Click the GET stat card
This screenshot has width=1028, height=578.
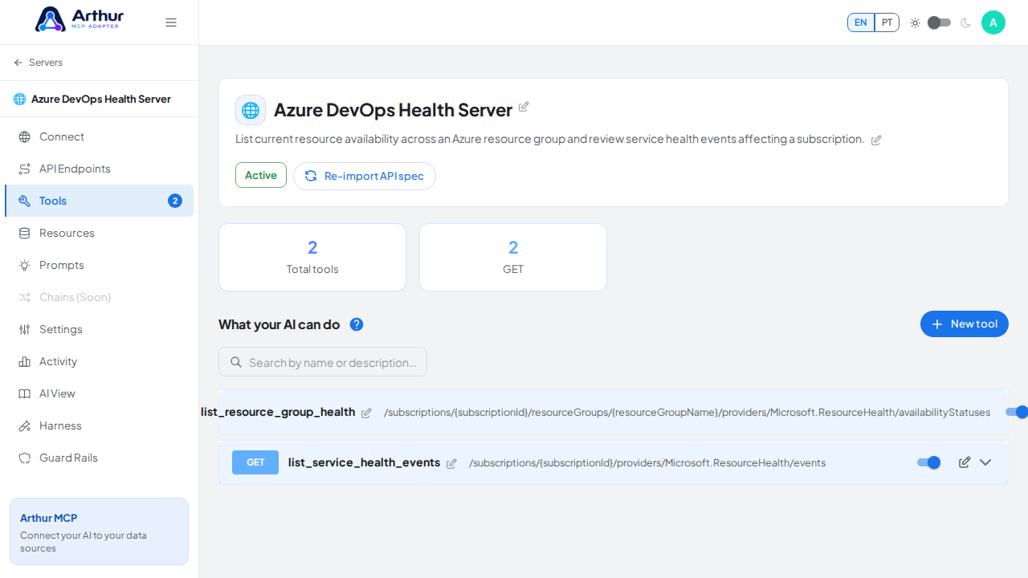click(513, 257)
